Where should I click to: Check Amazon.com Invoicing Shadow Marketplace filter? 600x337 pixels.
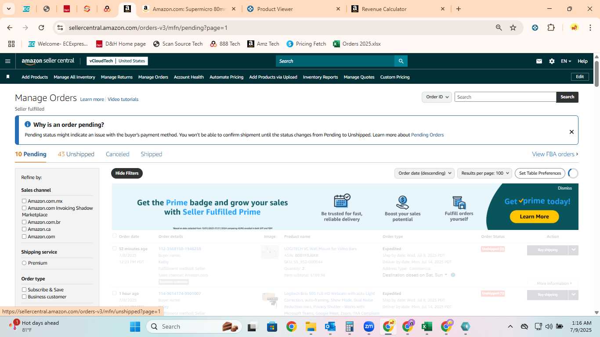(x=24, y=208)
